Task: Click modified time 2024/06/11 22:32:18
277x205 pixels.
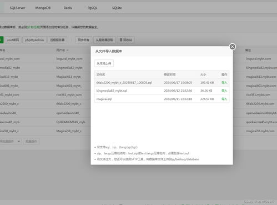Action: tap(178, 99)
